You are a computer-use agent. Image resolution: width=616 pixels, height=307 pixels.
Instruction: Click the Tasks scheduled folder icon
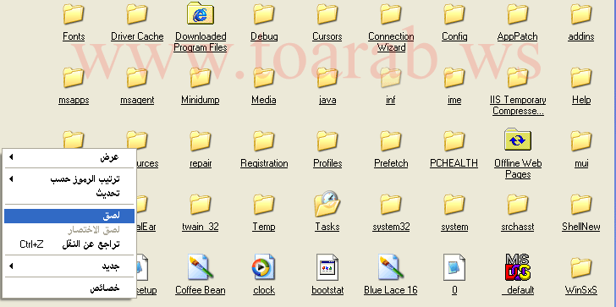point(327,204)
